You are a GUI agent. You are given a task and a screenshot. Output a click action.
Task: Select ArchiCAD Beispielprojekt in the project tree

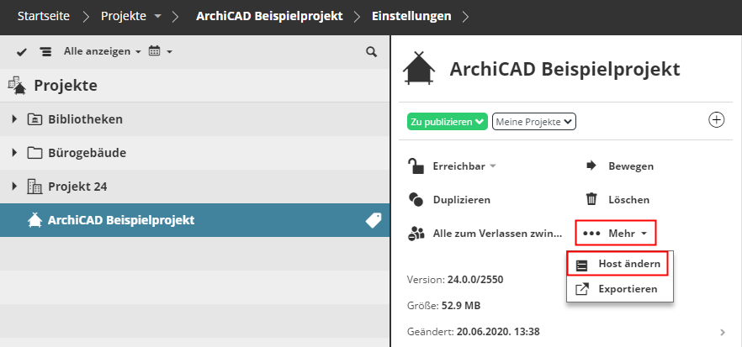[x=121, y=220]
